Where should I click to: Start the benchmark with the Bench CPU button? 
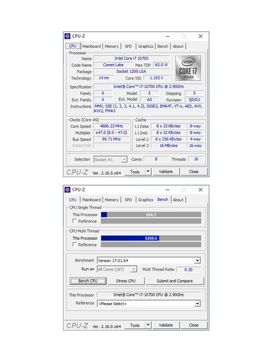point(88,281)
